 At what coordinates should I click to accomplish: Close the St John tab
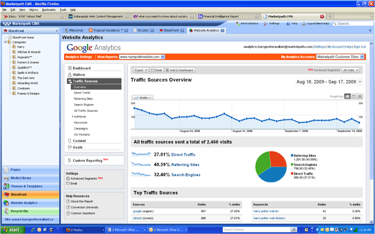tap(152, 30)
